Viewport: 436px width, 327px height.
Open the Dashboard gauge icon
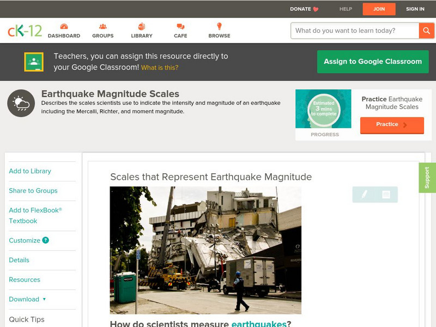[x=64, y=27]
